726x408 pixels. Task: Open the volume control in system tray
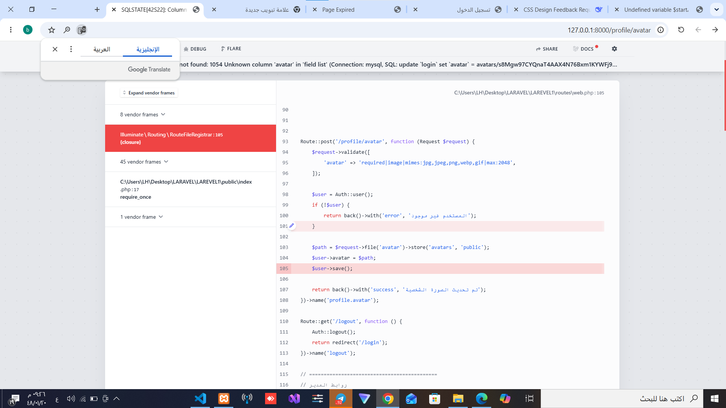coord(71,399)
